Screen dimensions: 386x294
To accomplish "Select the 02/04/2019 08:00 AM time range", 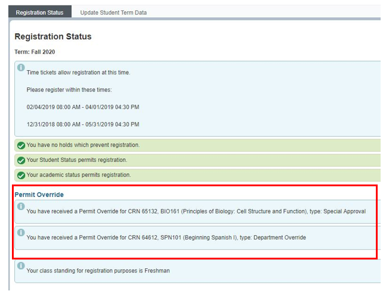I will pyautogui.click(x=83, y=107).
